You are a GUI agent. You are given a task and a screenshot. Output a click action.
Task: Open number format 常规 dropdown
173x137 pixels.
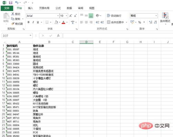pos(156,16)
